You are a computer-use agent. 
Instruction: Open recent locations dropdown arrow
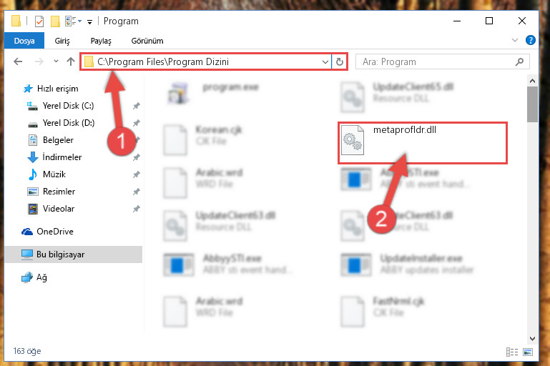click(56, 61)
